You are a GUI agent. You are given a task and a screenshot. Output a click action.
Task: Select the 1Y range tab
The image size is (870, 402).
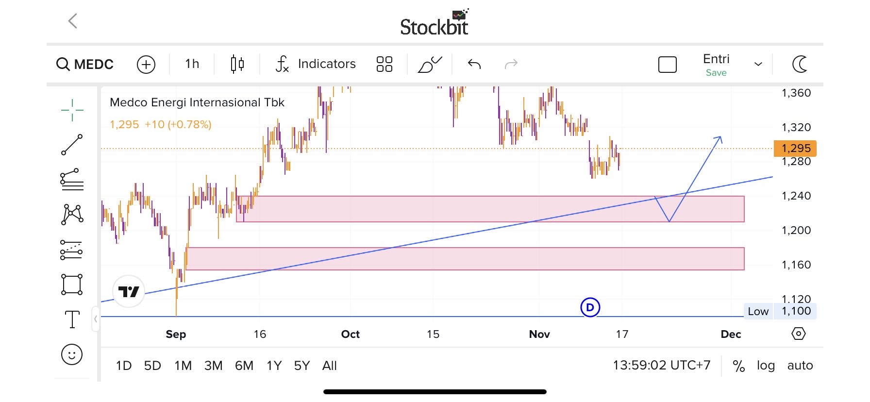[274, 366]
